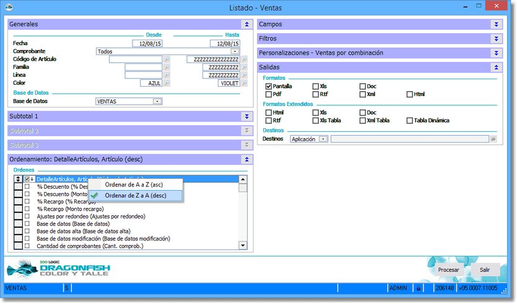Check the Tabla Dinámica extended format
The height and width of the screenshot is (304, 517).
[x=409, y=121]
